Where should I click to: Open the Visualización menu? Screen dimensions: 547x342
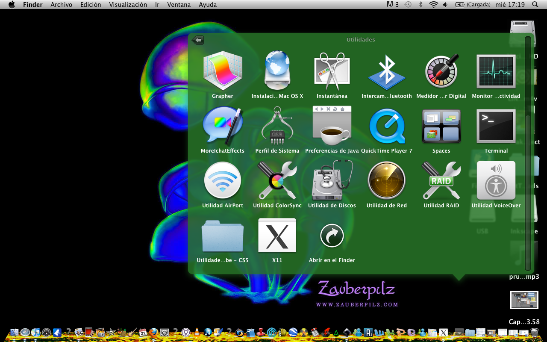click(128, 5)
